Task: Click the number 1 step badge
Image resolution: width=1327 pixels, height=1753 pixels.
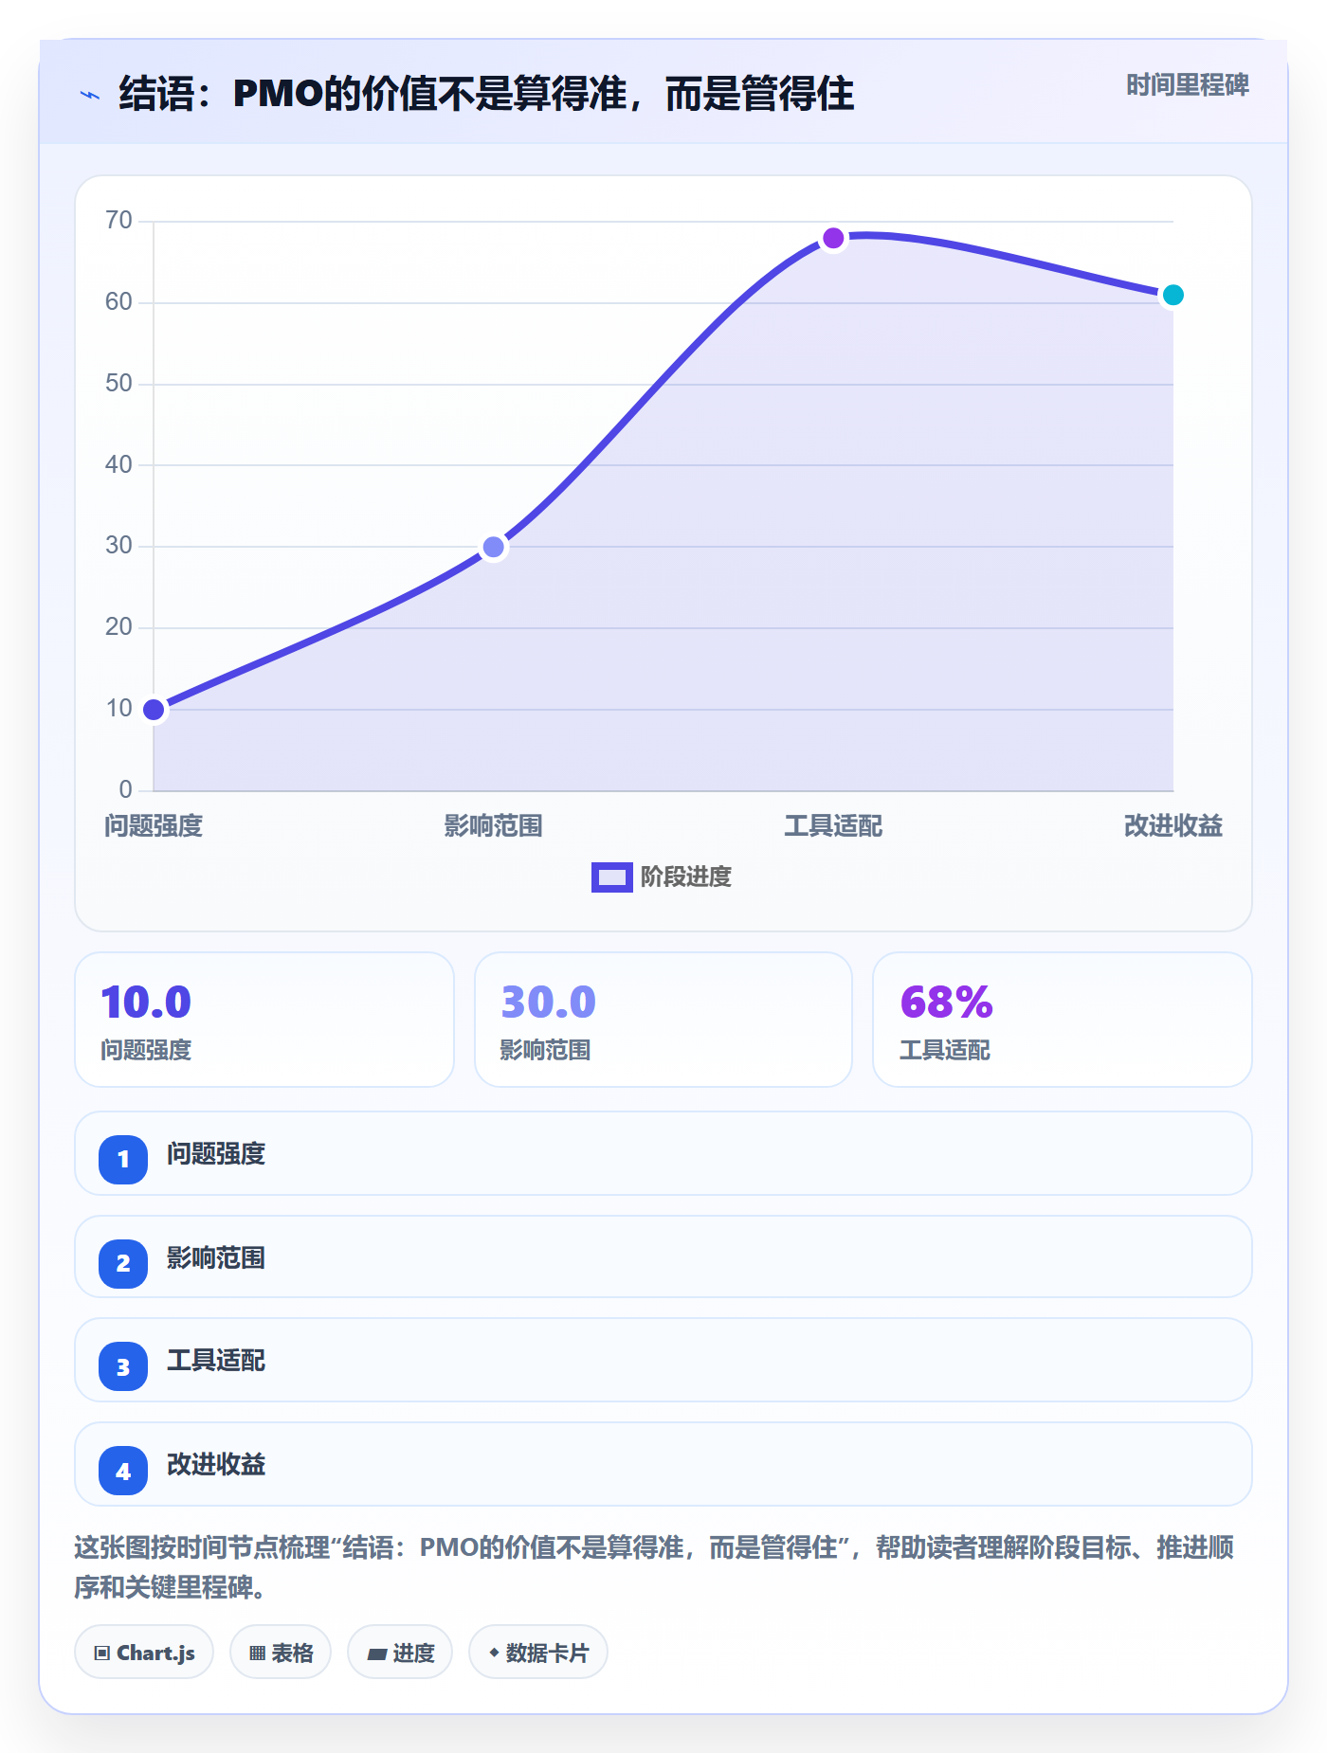Action: [123, 1159]
